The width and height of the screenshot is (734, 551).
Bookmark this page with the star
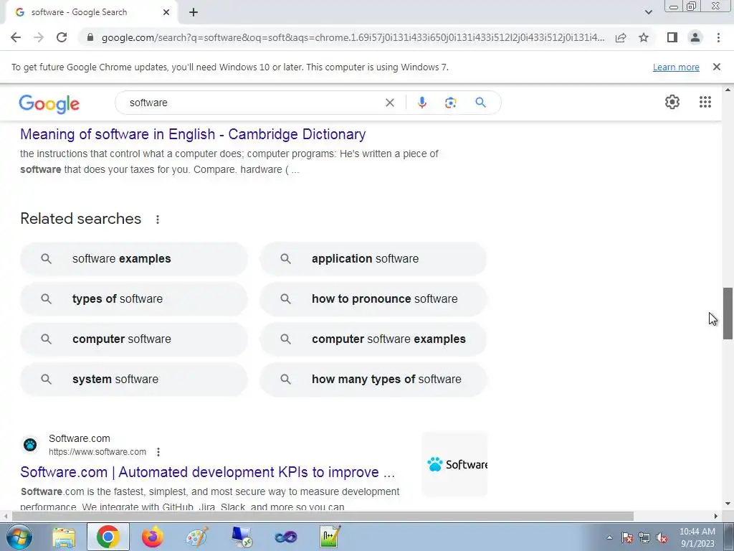tap(644, 37)
